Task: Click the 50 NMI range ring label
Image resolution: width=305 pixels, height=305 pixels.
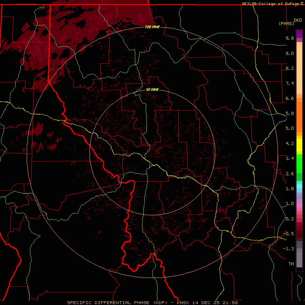Action: point(152,89)
